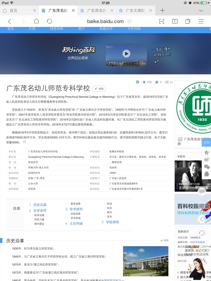Close the 首页 tab
Image resolution: width=211 pixels, height=281 pixels.
(35, 11)
